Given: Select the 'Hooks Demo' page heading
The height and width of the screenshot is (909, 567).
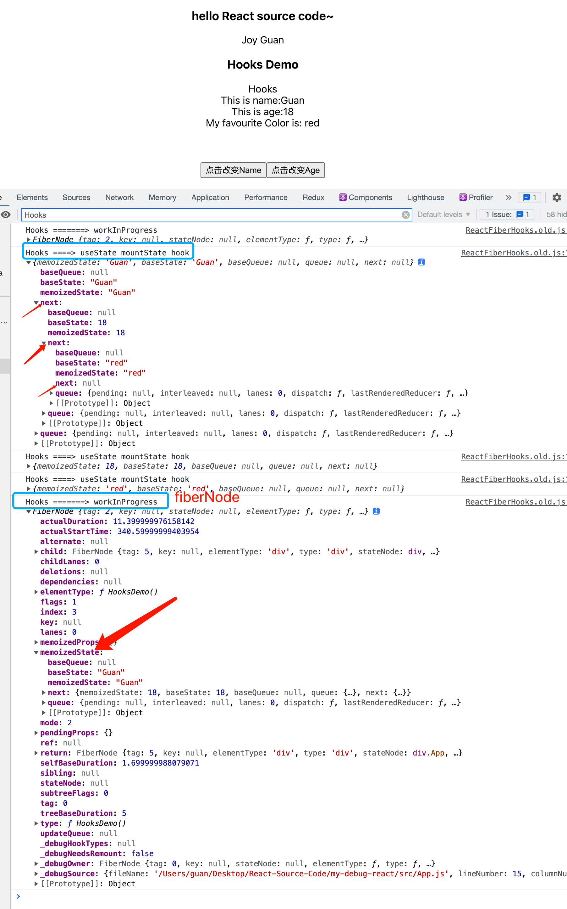Looking at the screenshot, I should (x=262, y=64).
